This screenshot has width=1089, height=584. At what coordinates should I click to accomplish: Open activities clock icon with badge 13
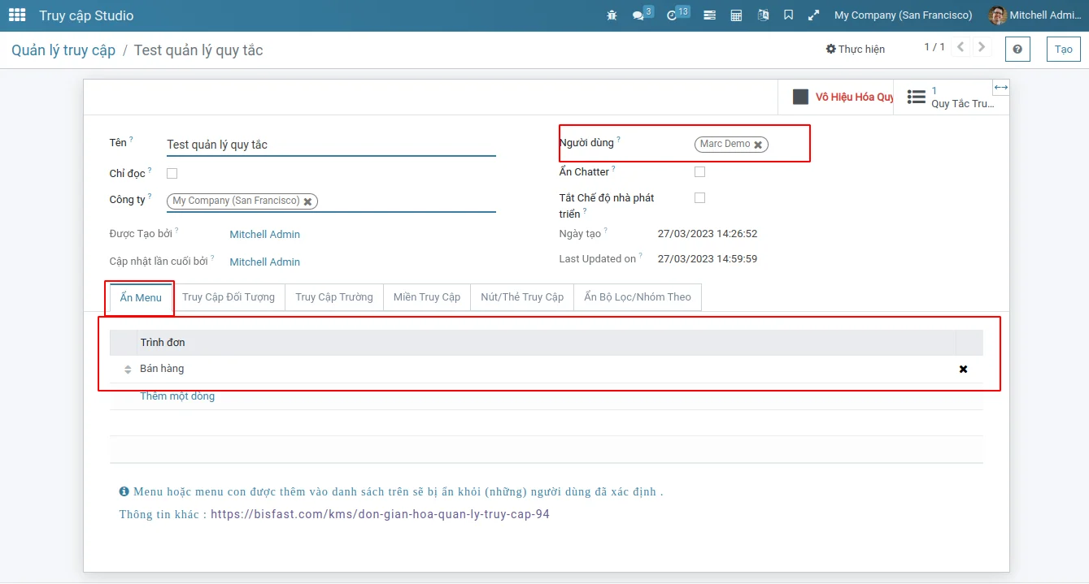677,14
